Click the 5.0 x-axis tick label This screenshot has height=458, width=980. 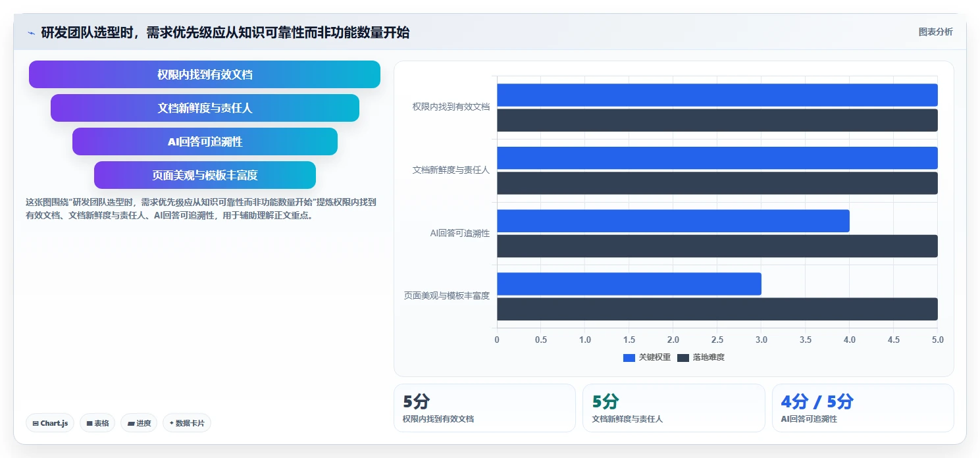937,340
